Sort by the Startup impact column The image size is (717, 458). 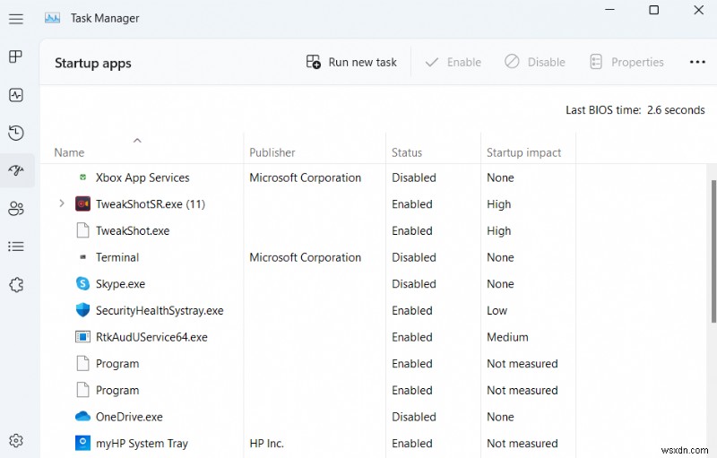(x=523, y=152)
